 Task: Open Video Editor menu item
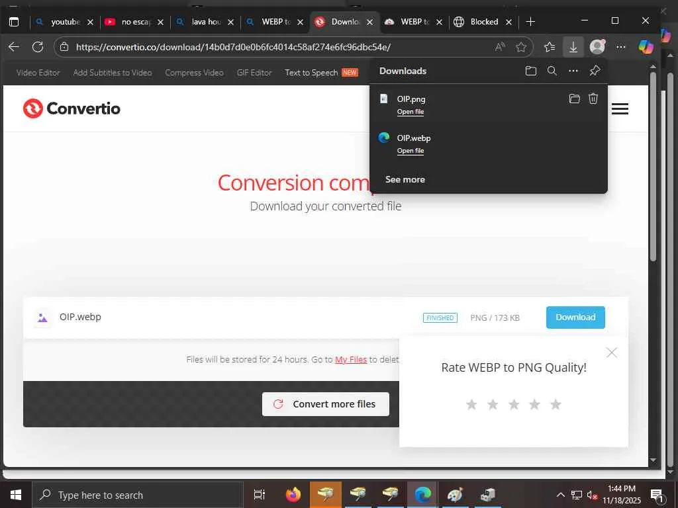(x=38, y=73)
